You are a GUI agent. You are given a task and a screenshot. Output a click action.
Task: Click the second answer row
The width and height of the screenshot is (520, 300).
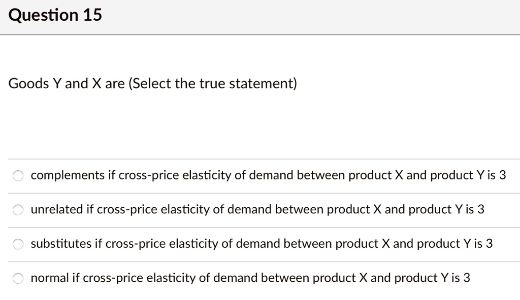click(x=260, y=209)
